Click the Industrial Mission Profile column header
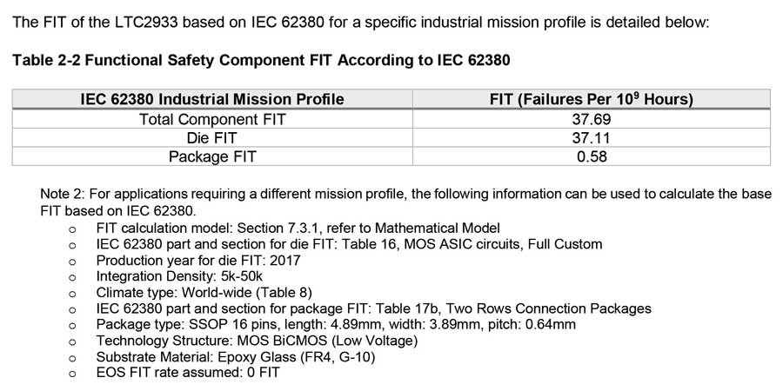 pyautogui.click(x=212, y=99)
